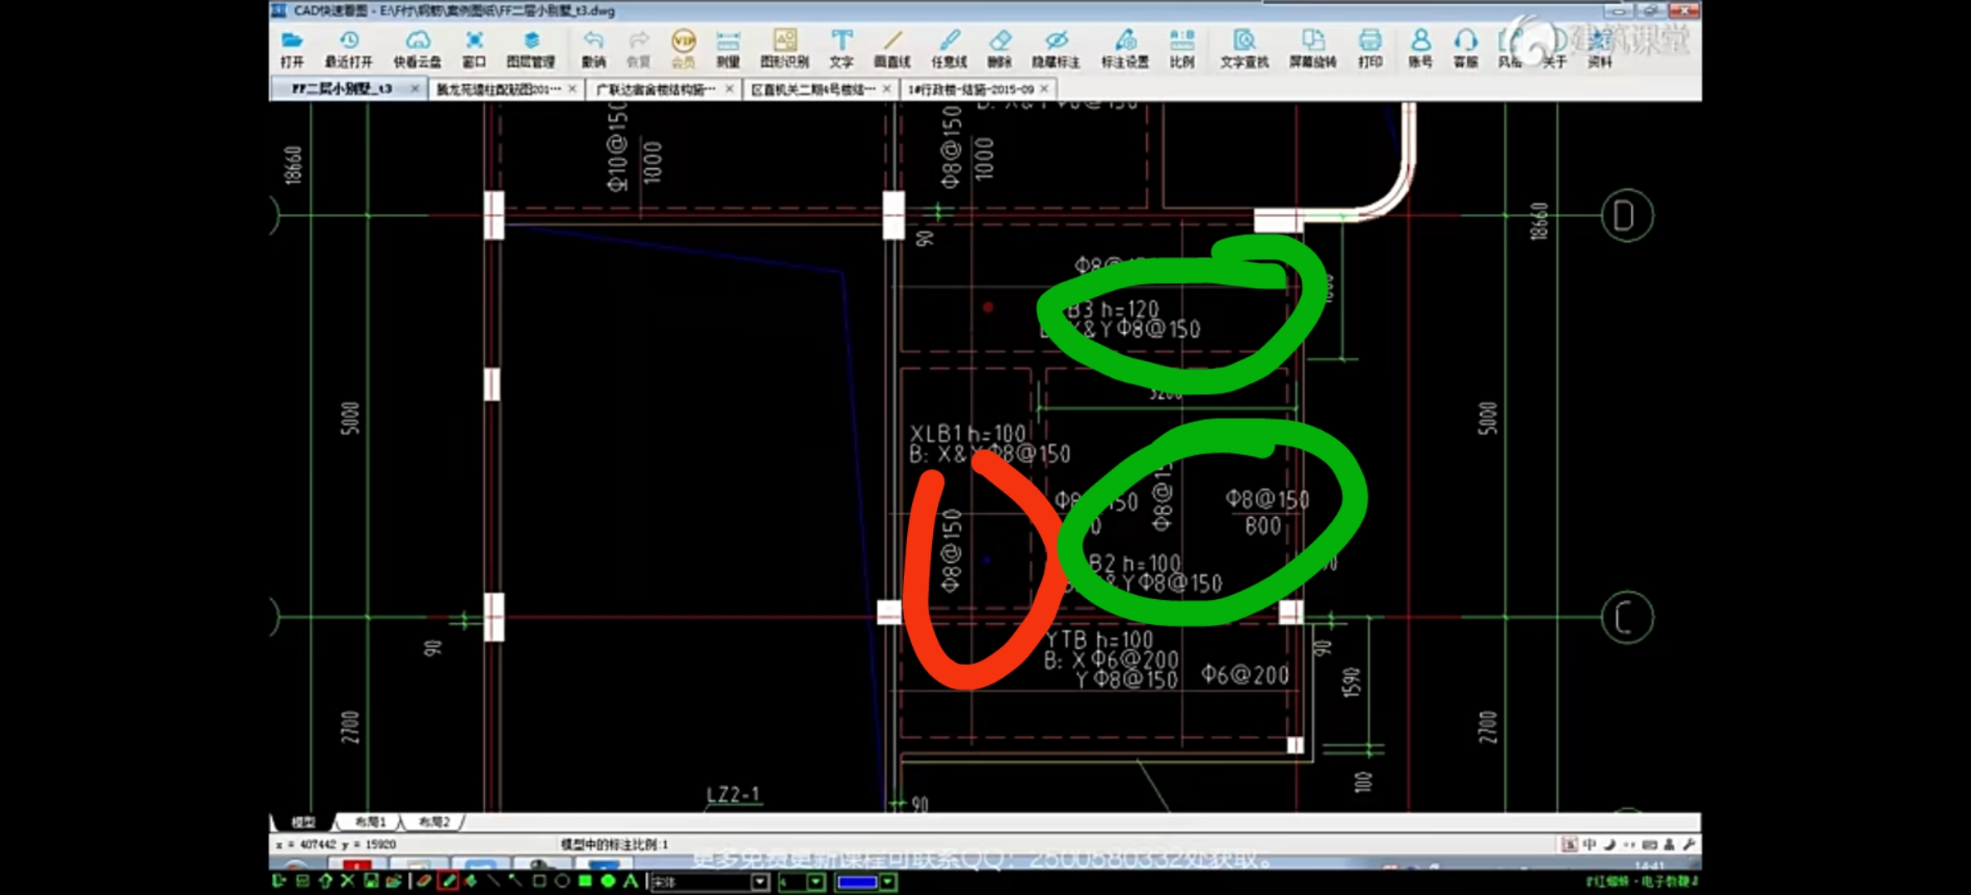Switch to 布局2 layout tab
Image resolution: width=1971 pixels, height=895 pixels.
[x=434, y=822]
